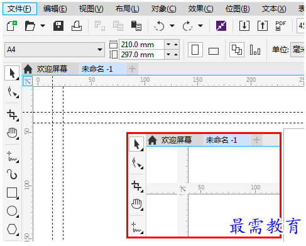Select the Polygon tool
The image size is (306, 246).
(12, 229)
